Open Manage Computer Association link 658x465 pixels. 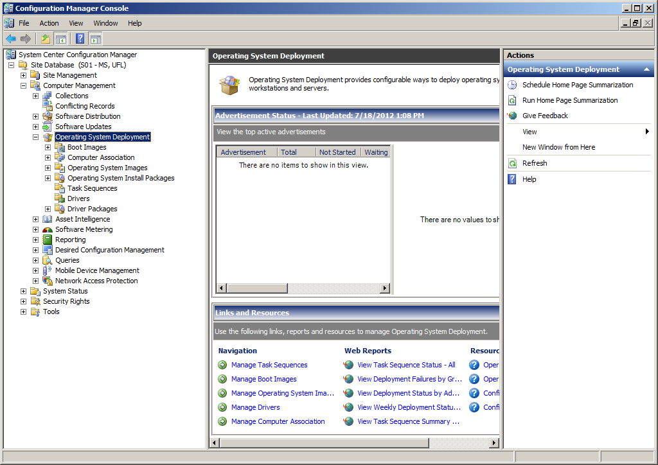(x=278, y=421)
